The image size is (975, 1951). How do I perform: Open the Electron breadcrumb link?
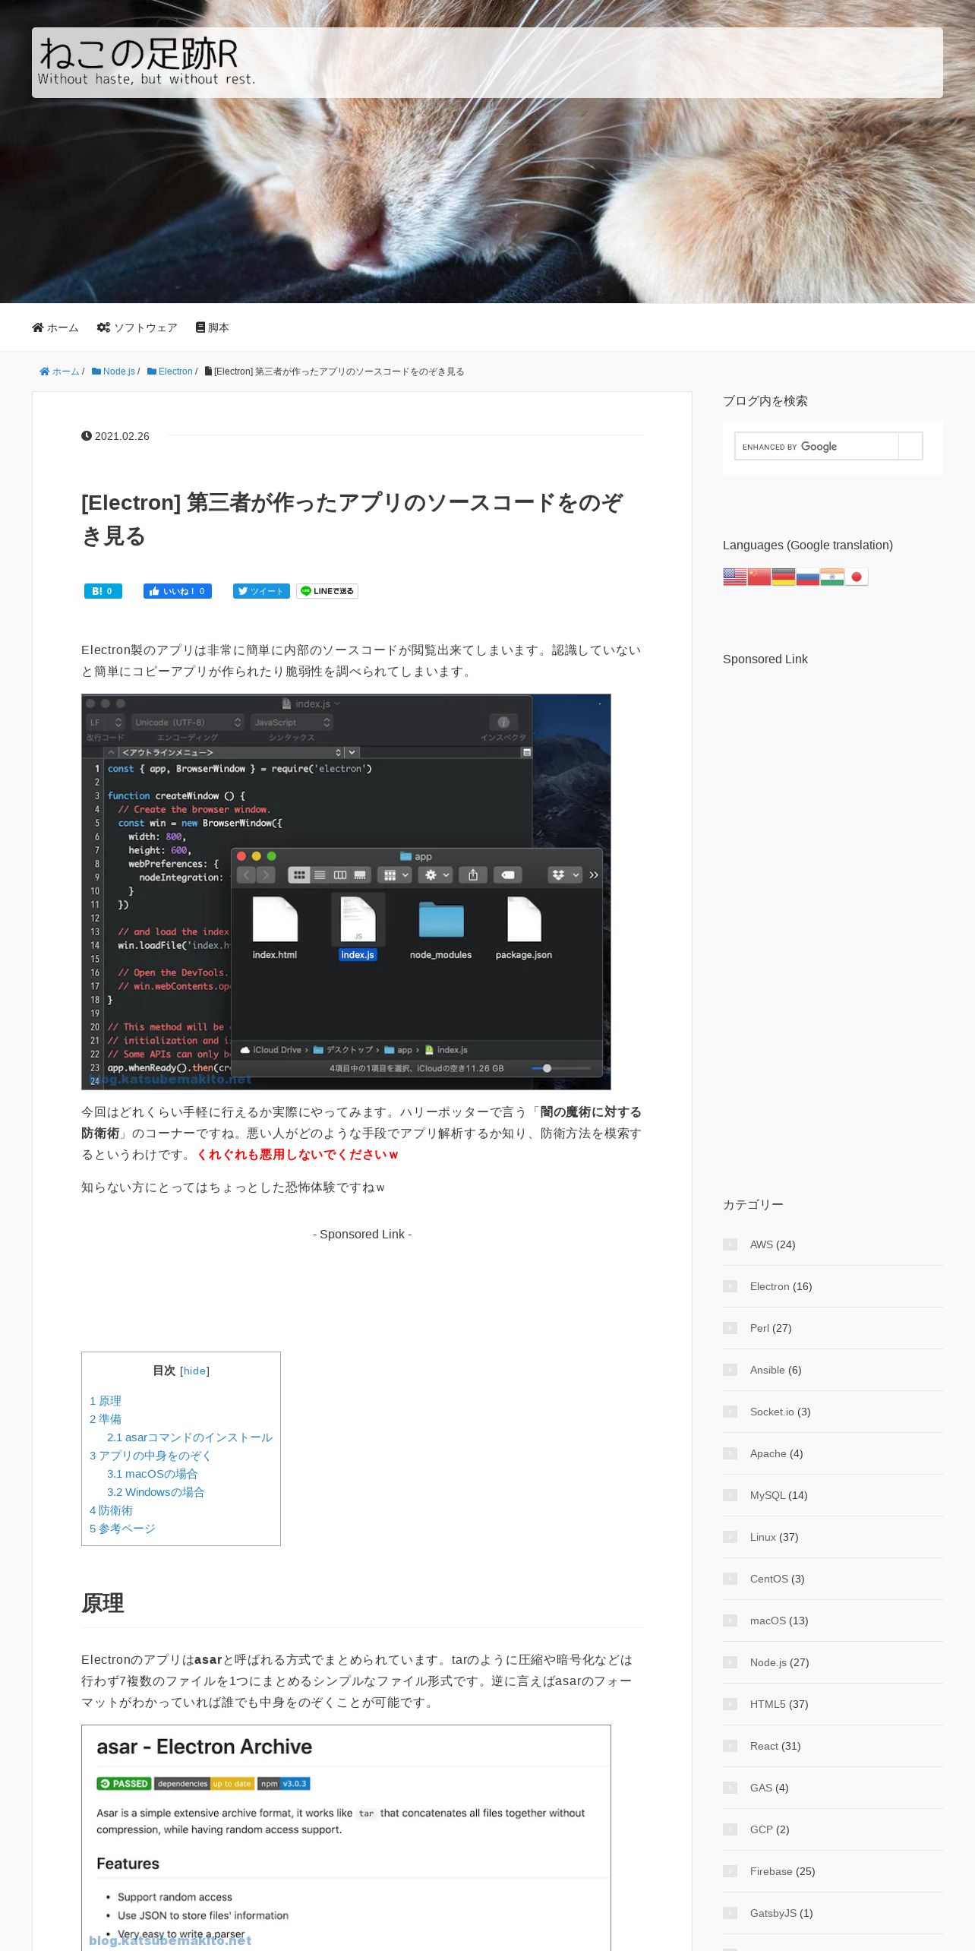pos(170,372)
